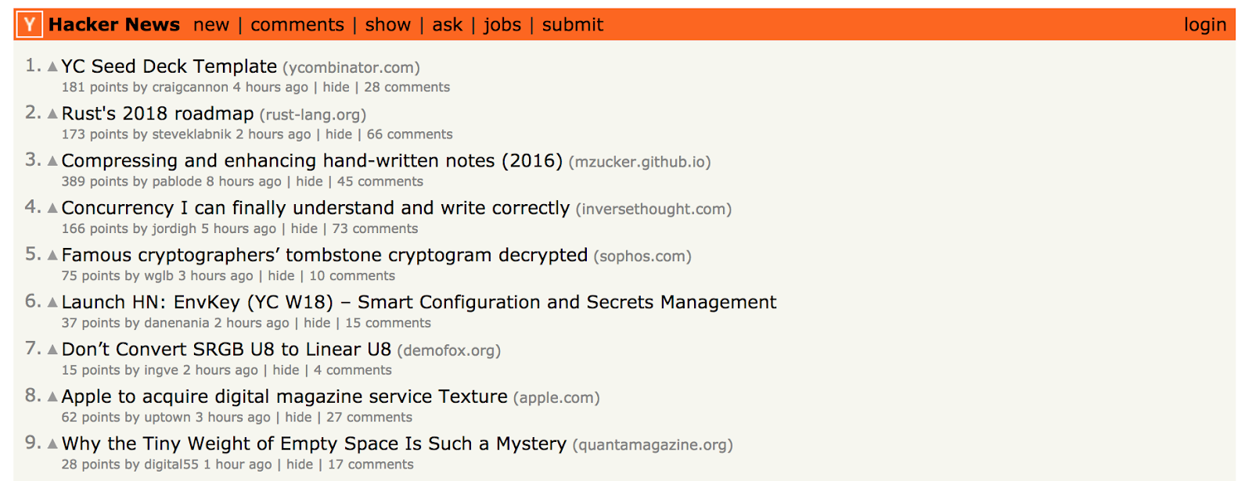Image resolution: width=1252 pixels, height=481 pixels.
Task: View user digital55's profile
Action: [171, 465]
